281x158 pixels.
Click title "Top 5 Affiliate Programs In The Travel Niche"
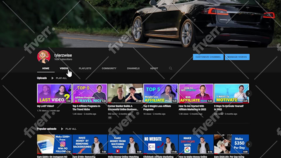point(86,108)
